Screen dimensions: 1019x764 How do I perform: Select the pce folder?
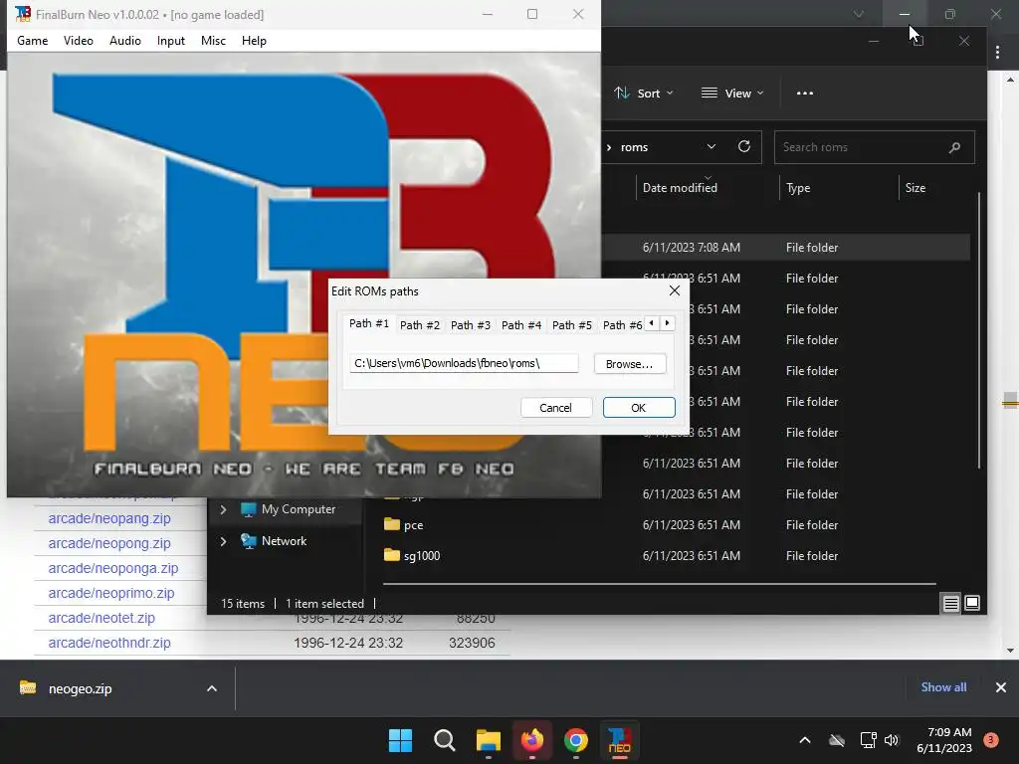tap(413, 525)
